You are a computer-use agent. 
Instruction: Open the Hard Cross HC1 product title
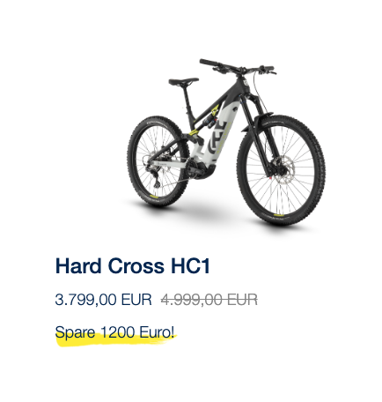[133, 266]
